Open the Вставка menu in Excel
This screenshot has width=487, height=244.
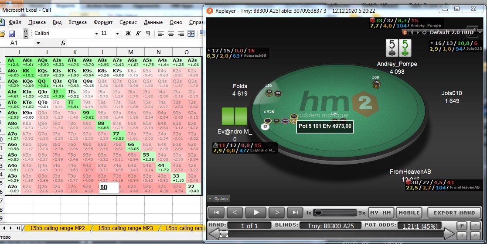pos(77,22)
